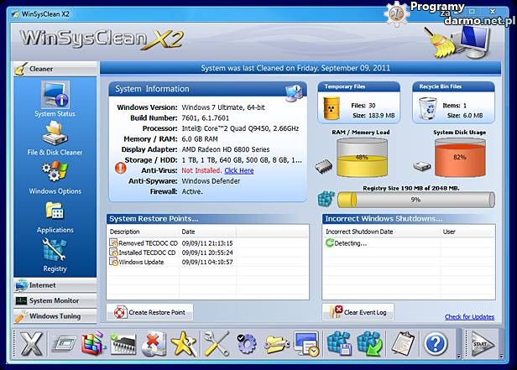The image size is (517, 370).
Task: Click the Create Restore Point button
Action: pos(150,312)
